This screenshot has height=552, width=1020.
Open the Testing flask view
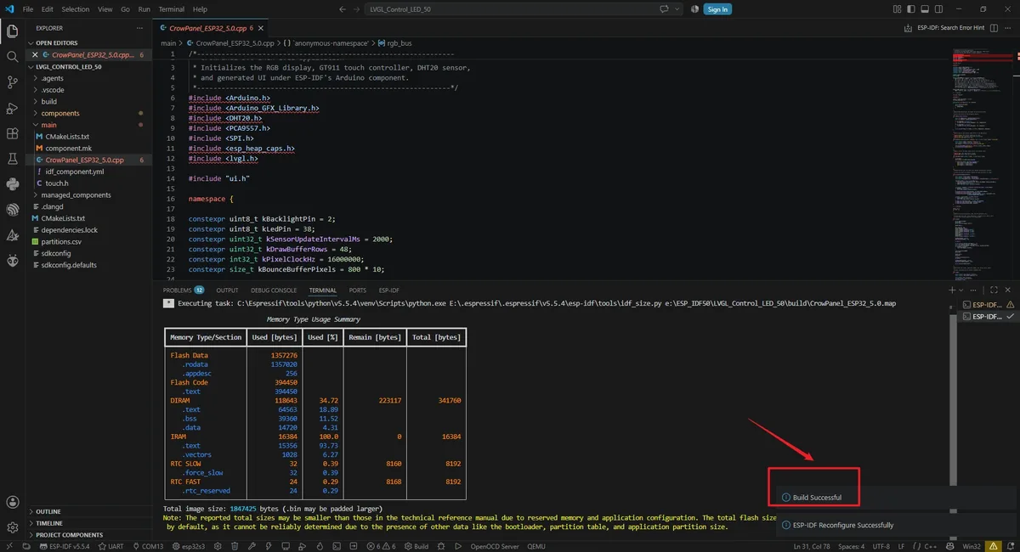[12, 159]
